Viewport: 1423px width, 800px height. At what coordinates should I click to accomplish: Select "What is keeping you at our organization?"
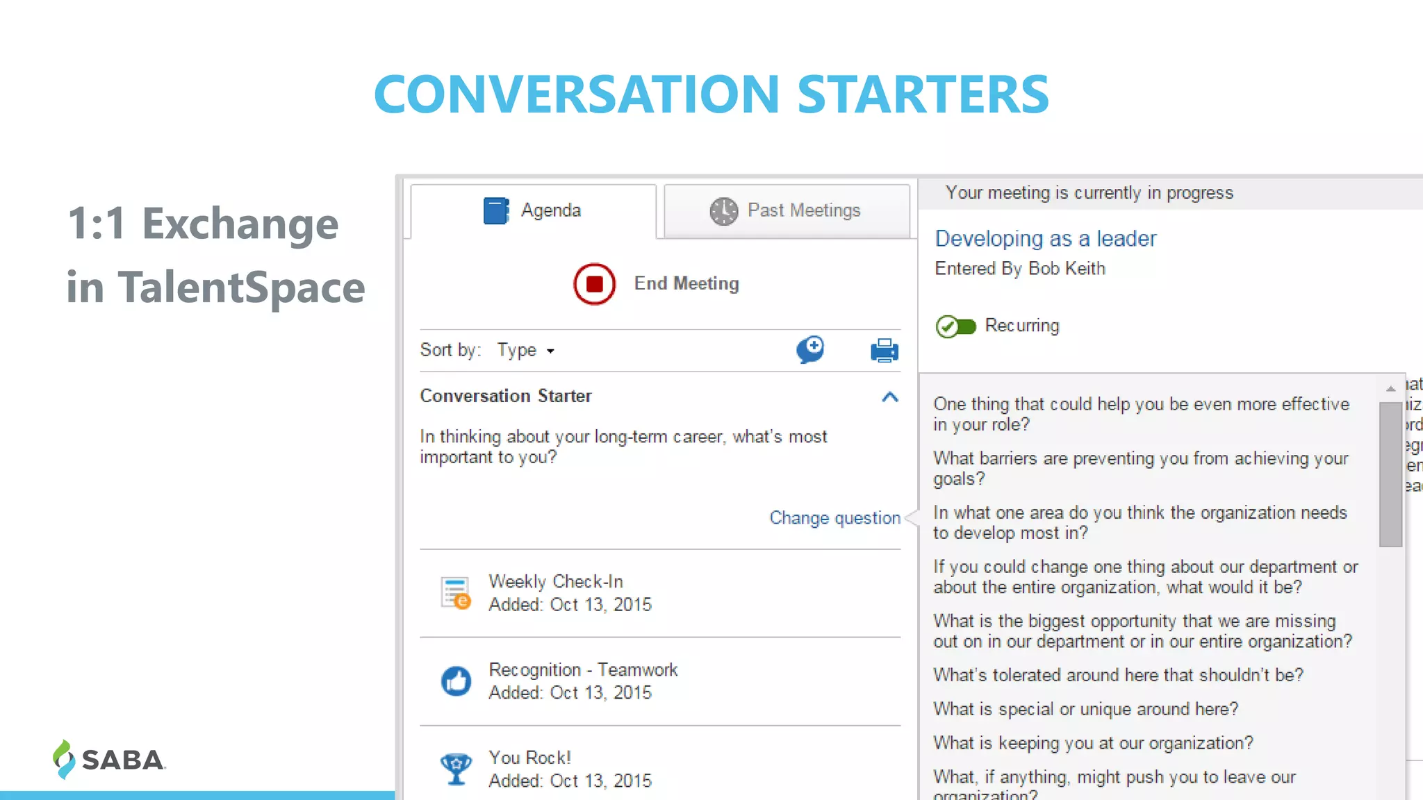coord(1093,743)
